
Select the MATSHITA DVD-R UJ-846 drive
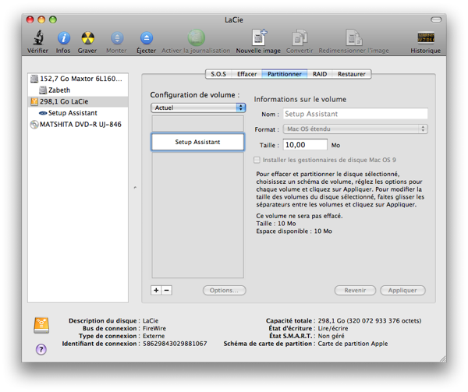point(78,125)
